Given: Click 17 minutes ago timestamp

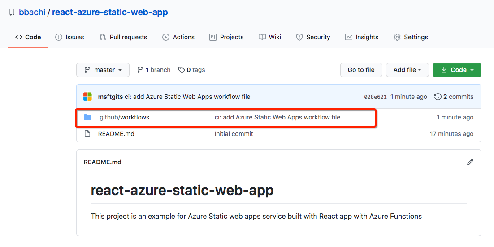Looking at the screenshot, I should coord(451,134).
